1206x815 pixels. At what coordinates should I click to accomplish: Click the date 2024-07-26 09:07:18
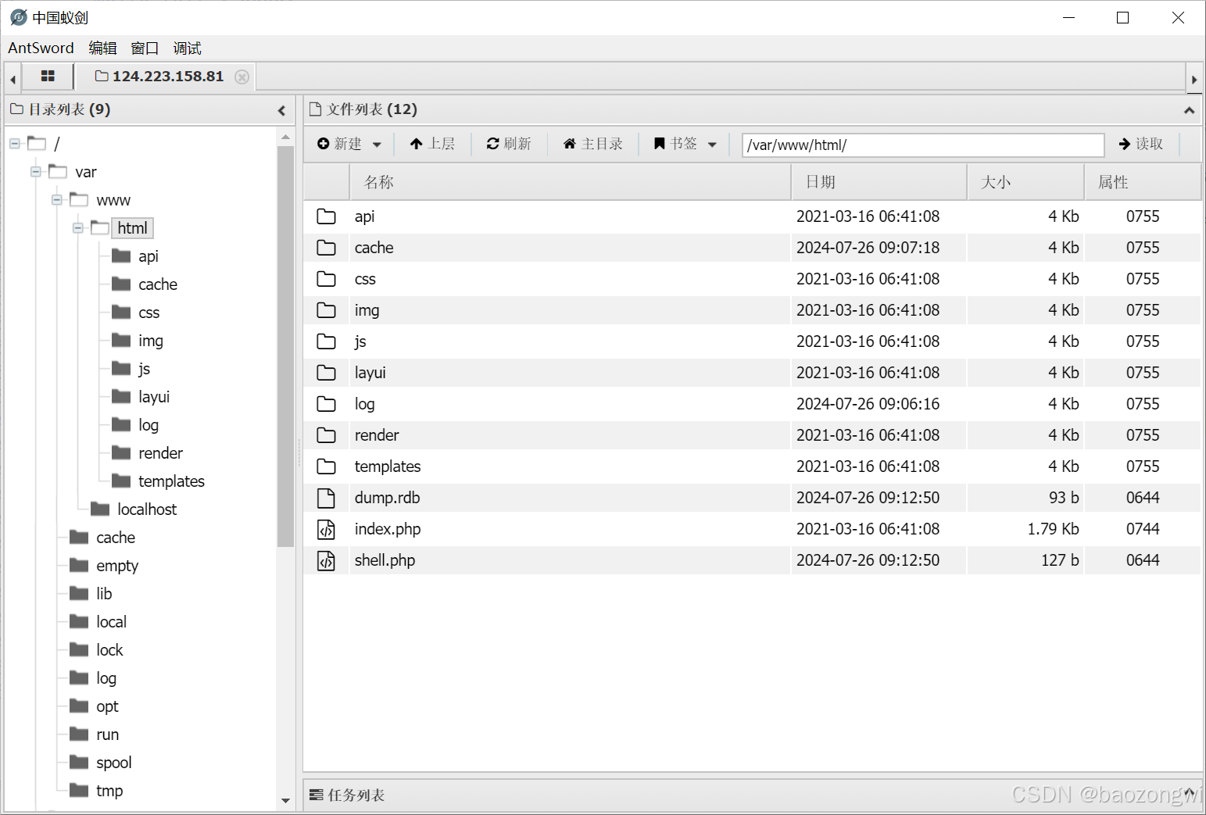(x=868, y=248)
